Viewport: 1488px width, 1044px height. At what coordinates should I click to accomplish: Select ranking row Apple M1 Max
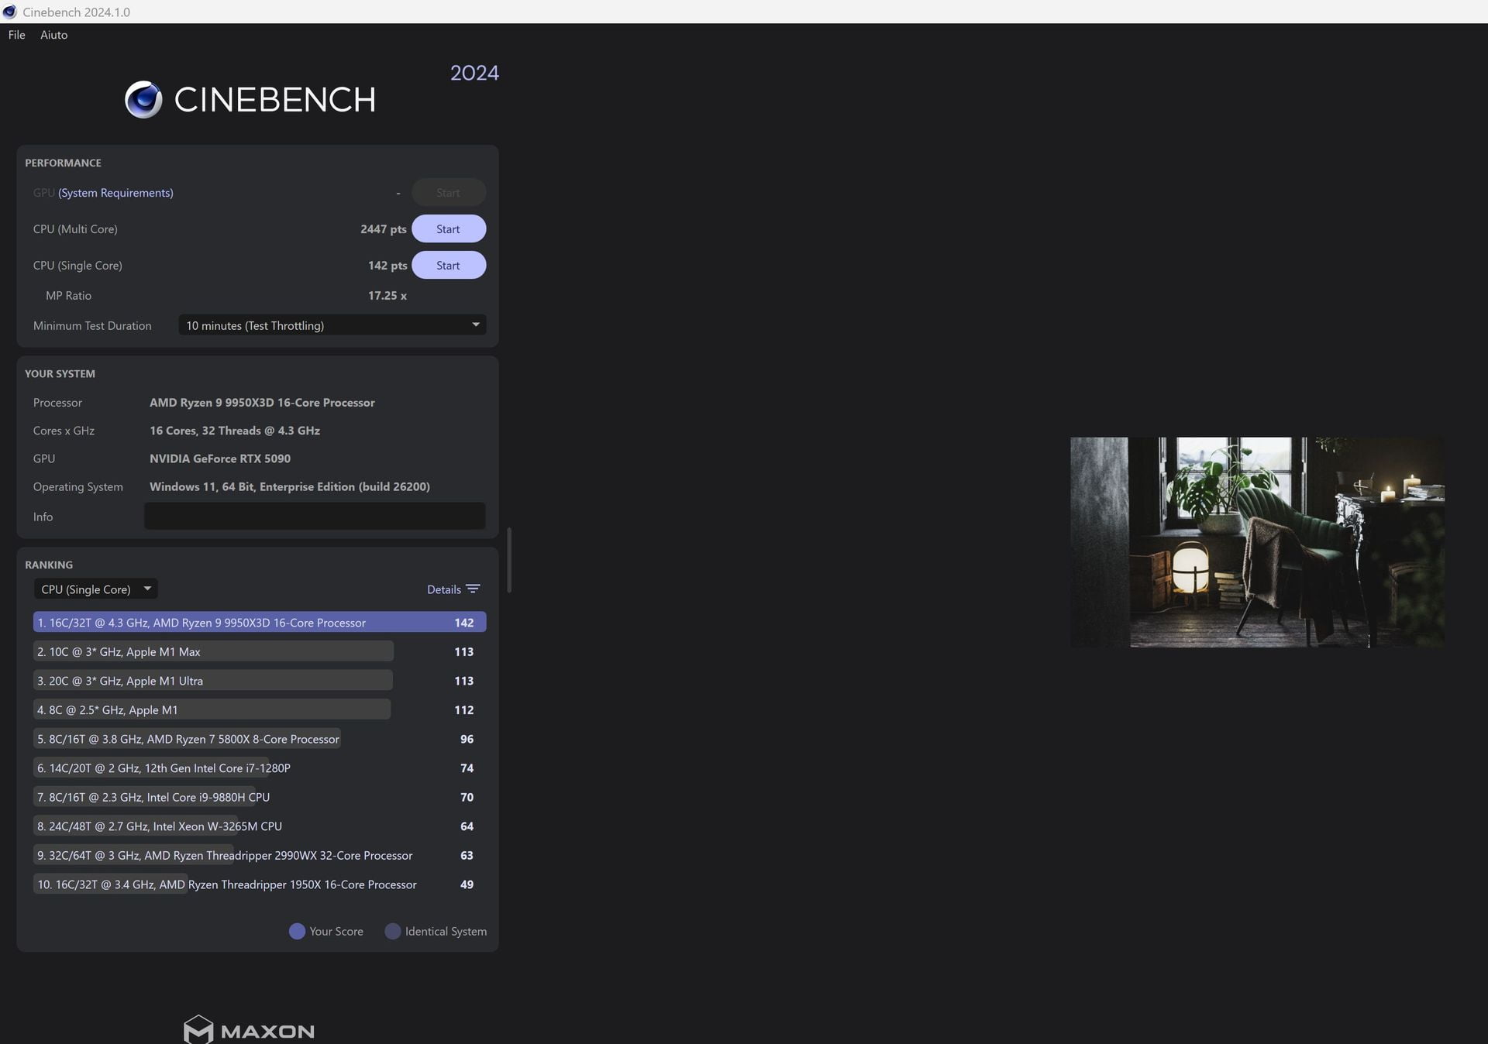coord(260,652)
